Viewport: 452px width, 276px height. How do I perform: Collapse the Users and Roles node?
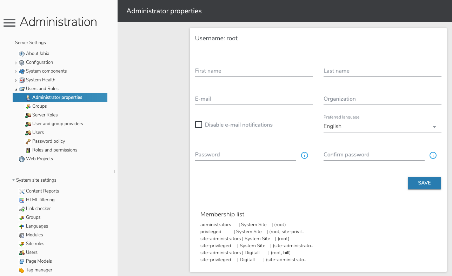tap(16, 89)
